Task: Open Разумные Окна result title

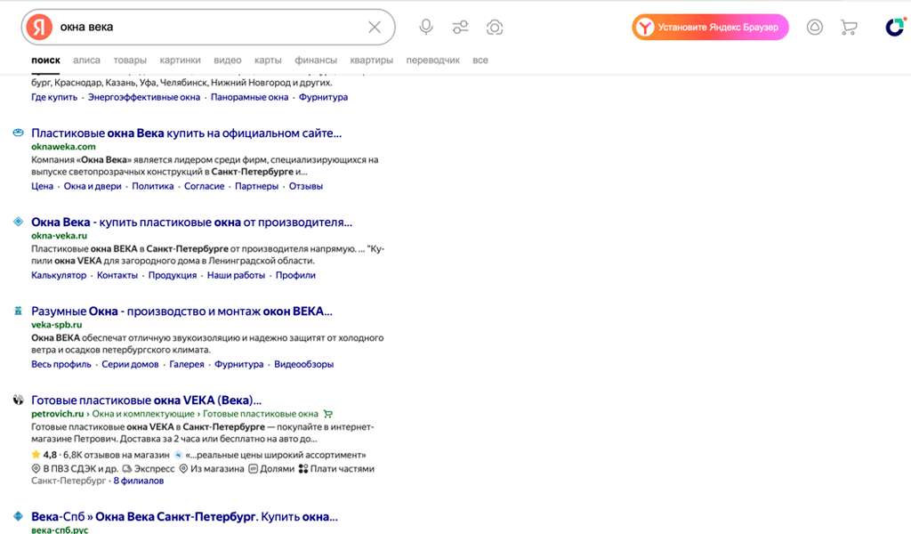Action: pyautogui.click(x=181, y=311)
